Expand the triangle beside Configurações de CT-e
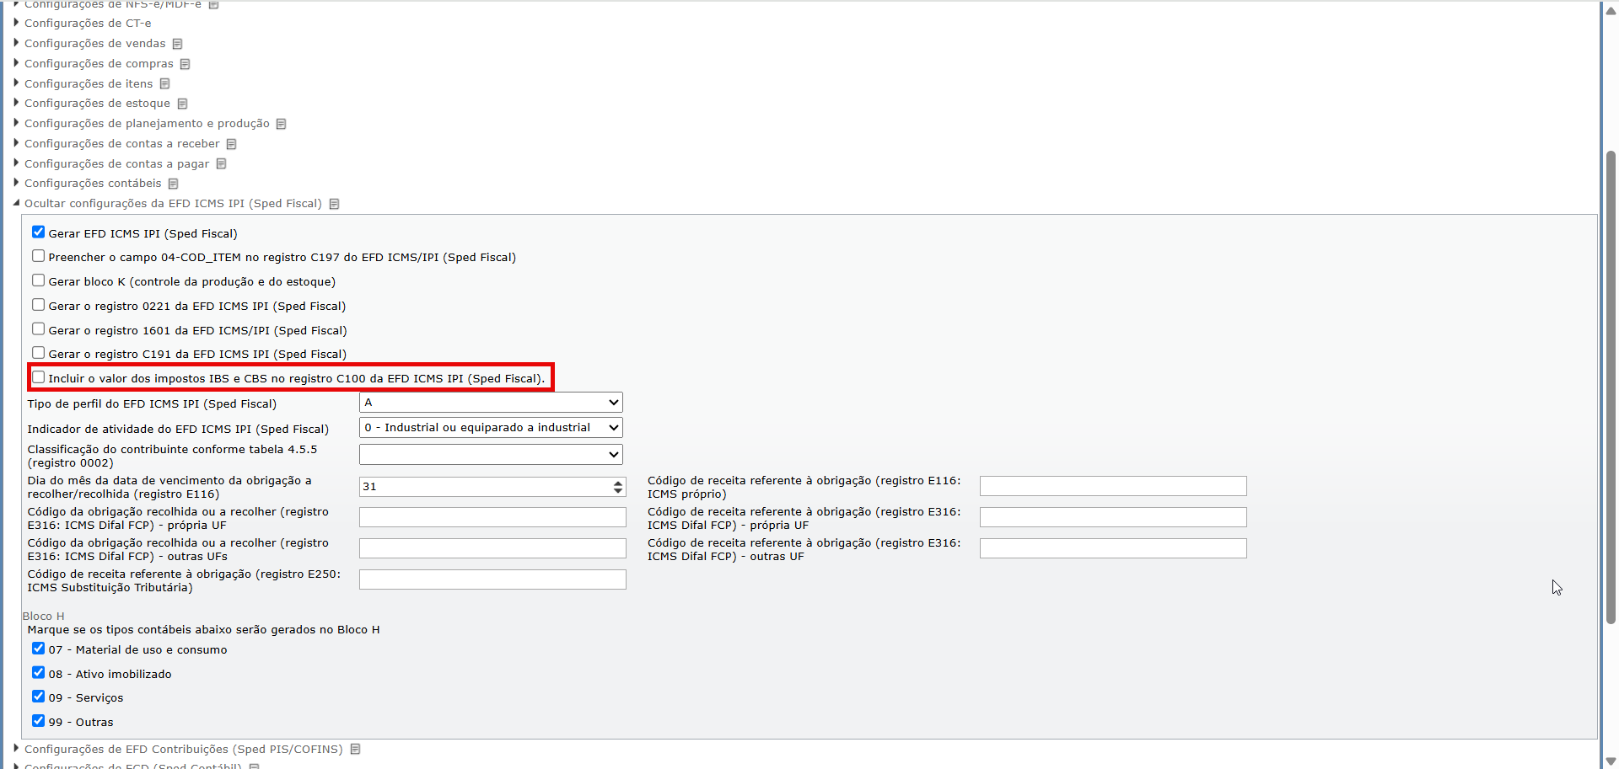The image size is (1619, 769). 16,23
